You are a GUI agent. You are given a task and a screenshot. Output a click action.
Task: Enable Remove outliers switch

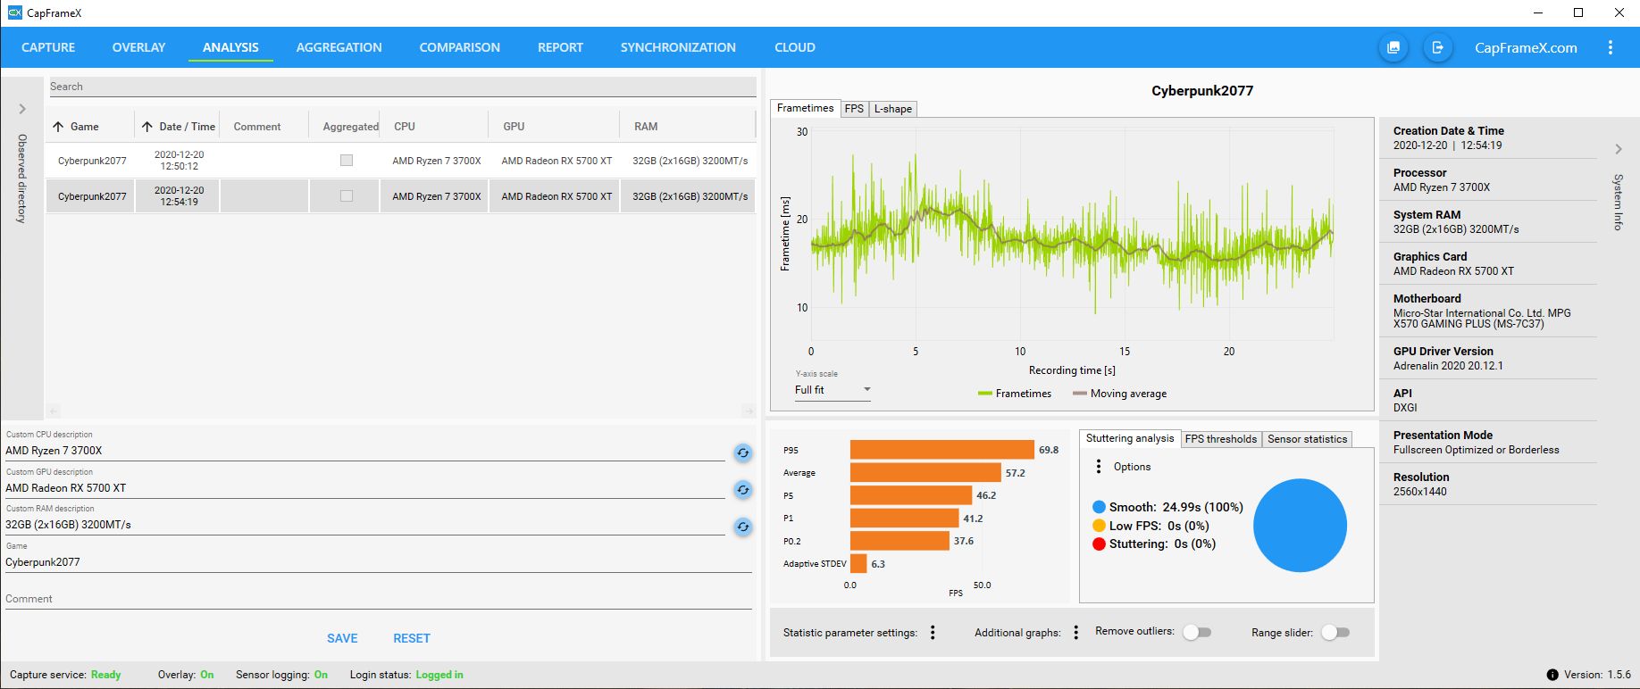(x=1197, y=632)
